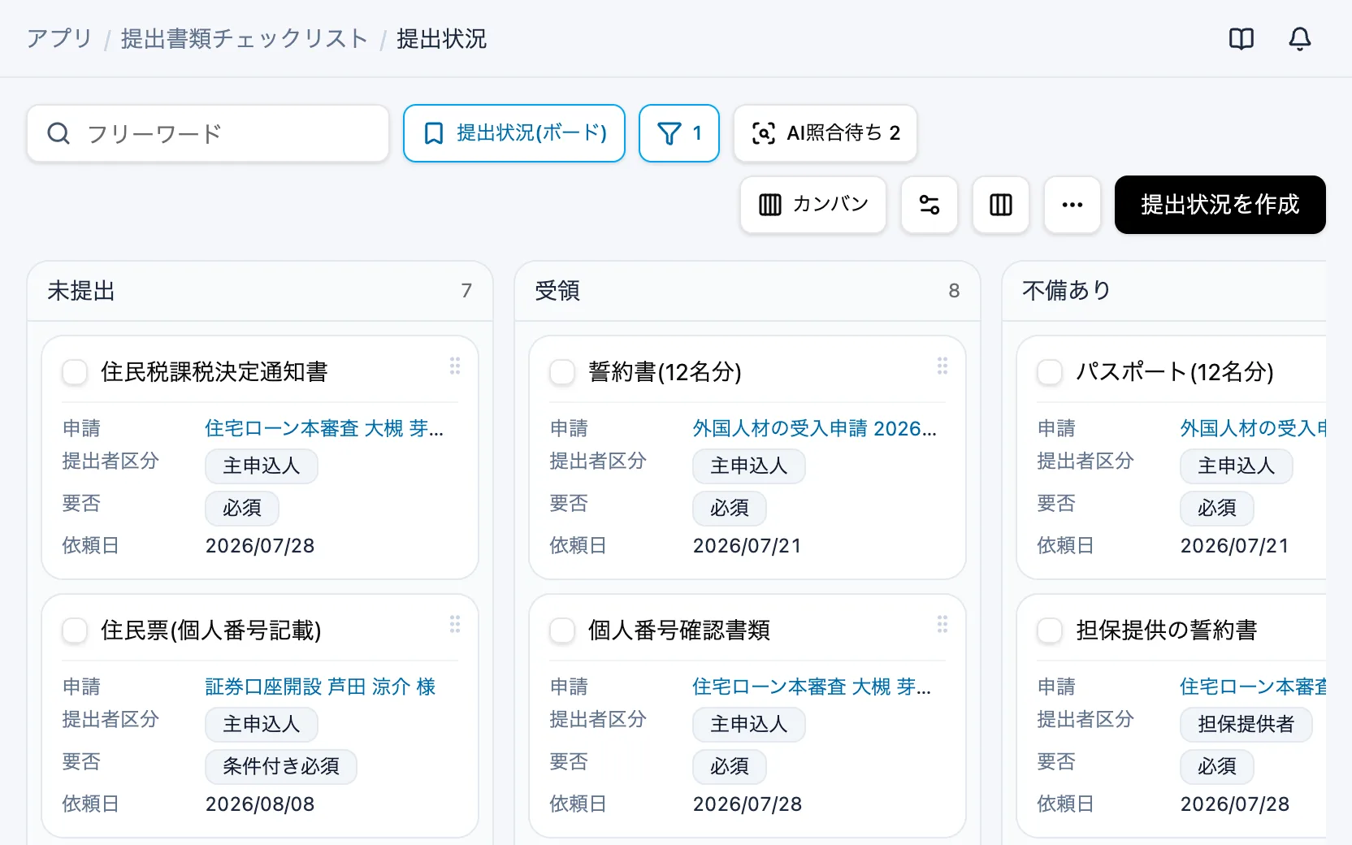
Task: Open the more options ellipsis menu
Action: (x=1072, y=205)
